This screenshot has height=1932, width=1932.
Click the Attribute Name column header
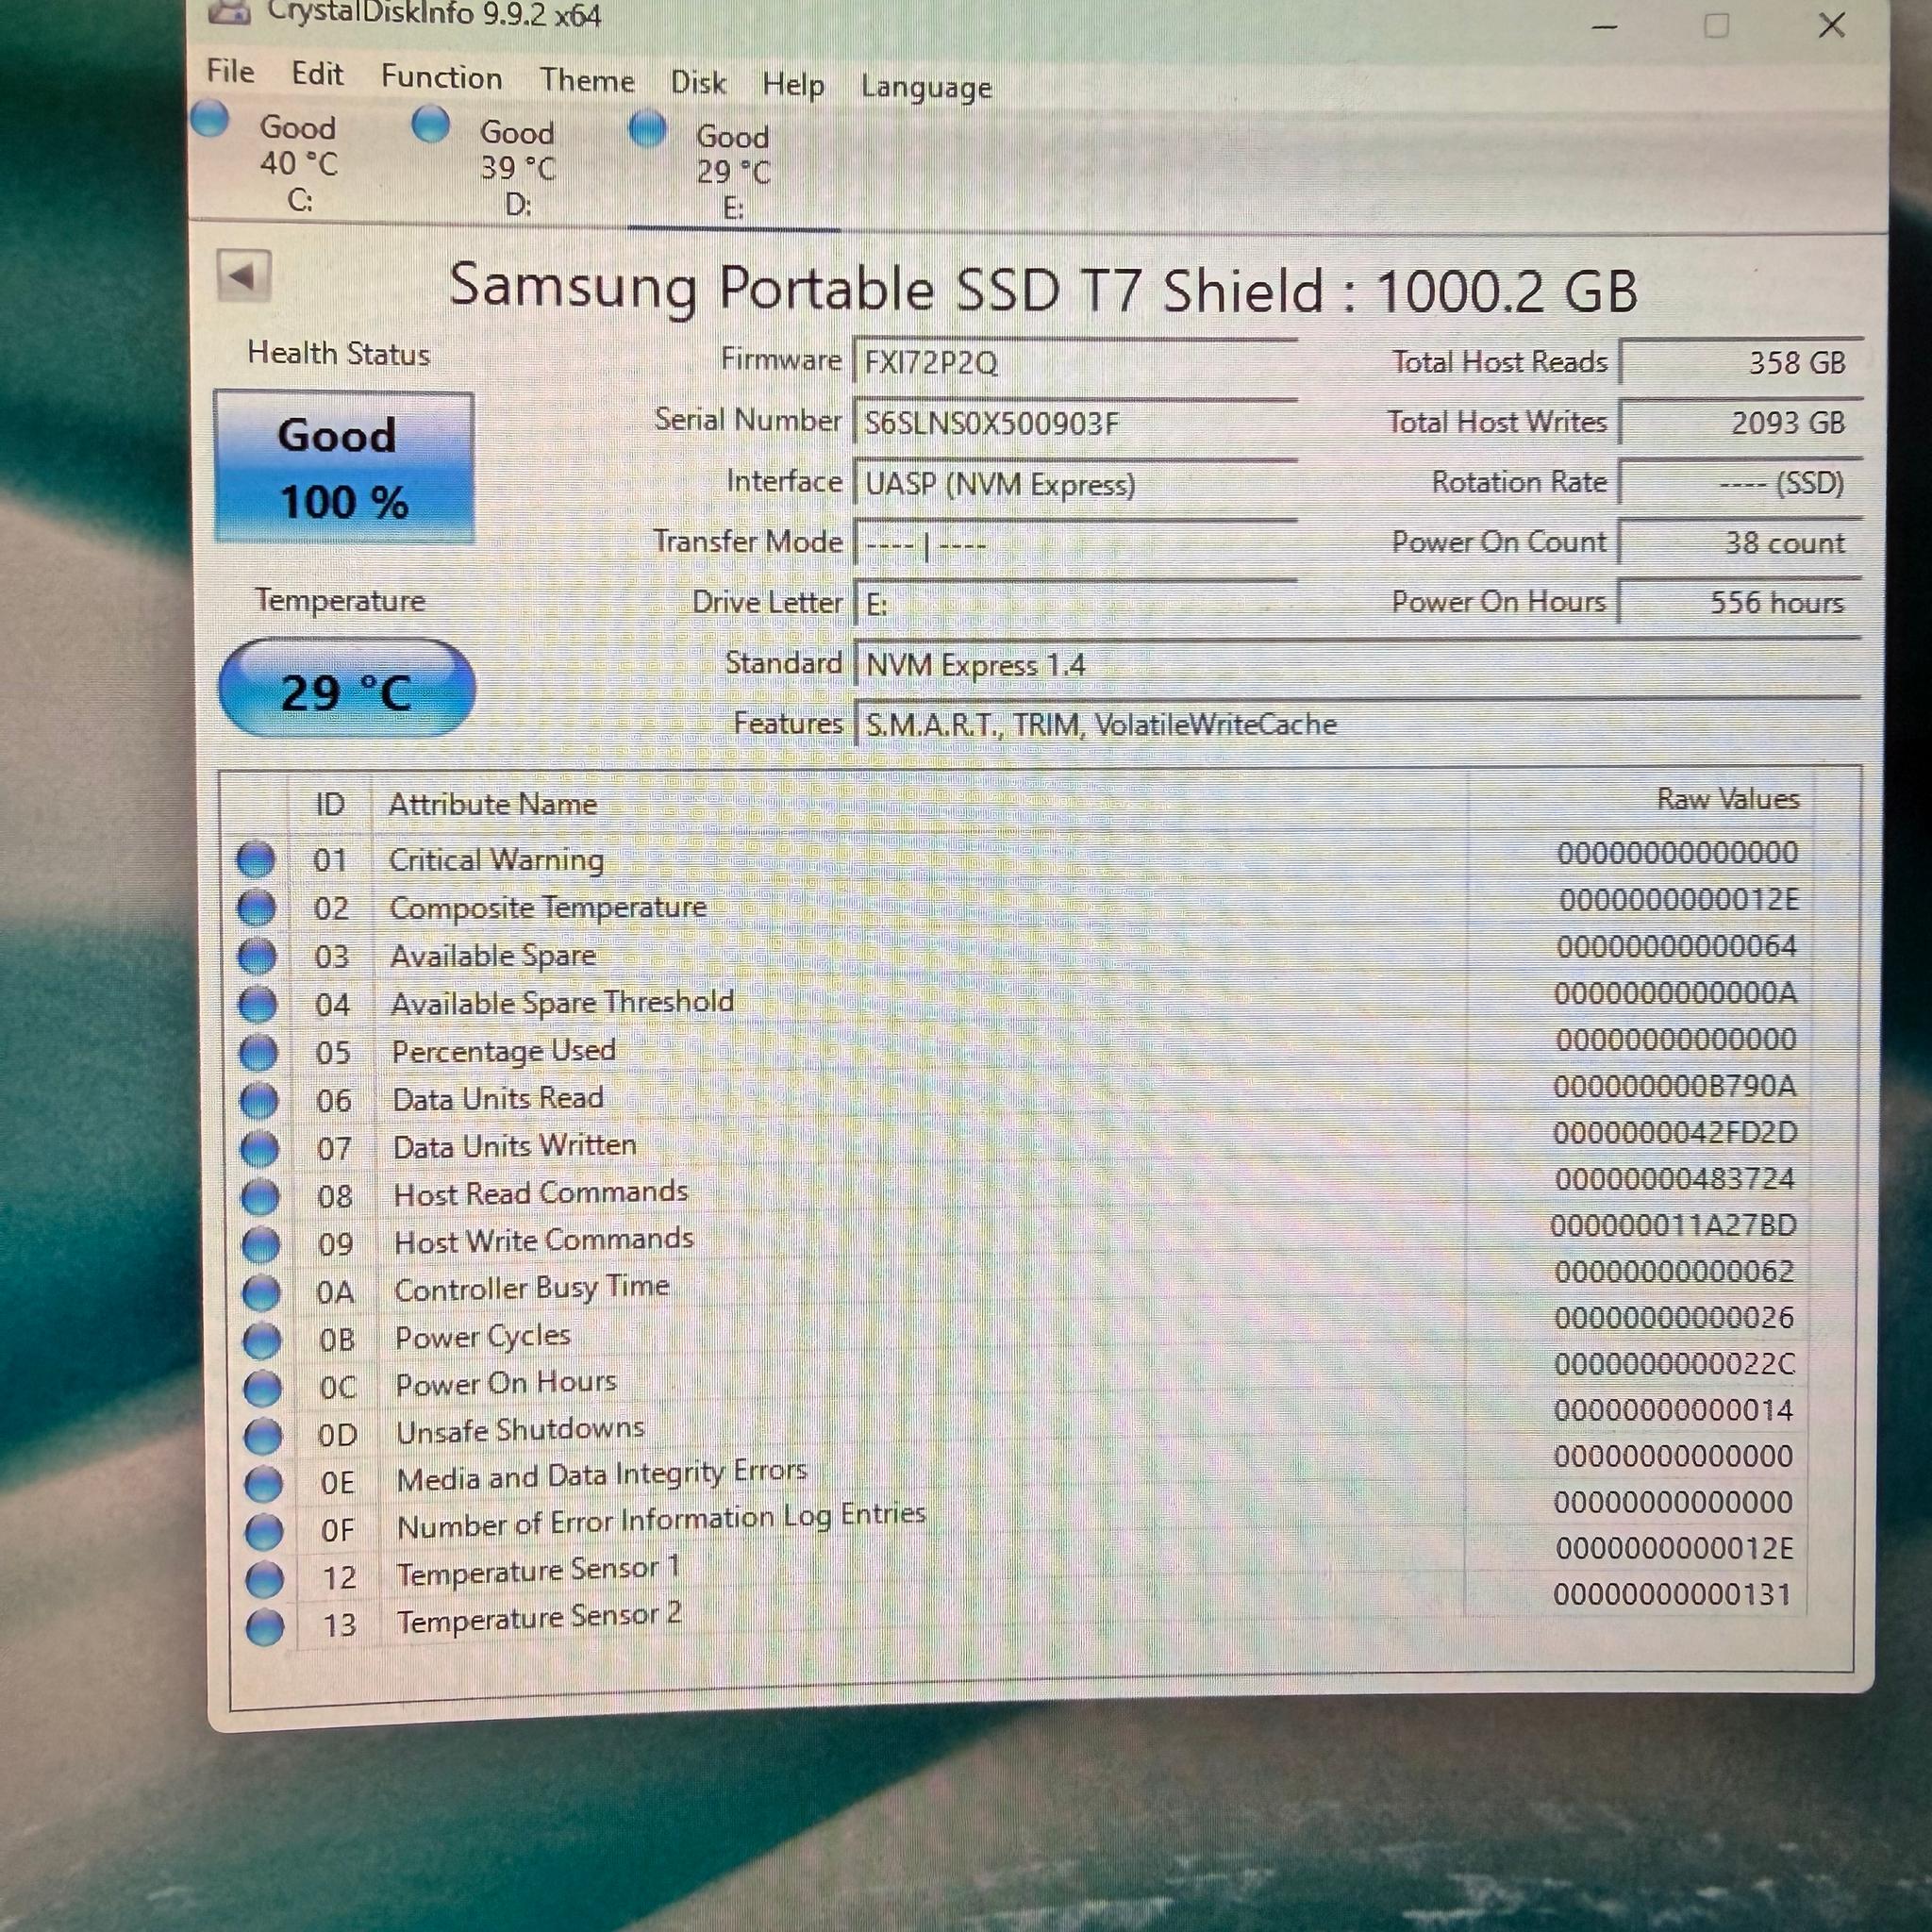492,804
